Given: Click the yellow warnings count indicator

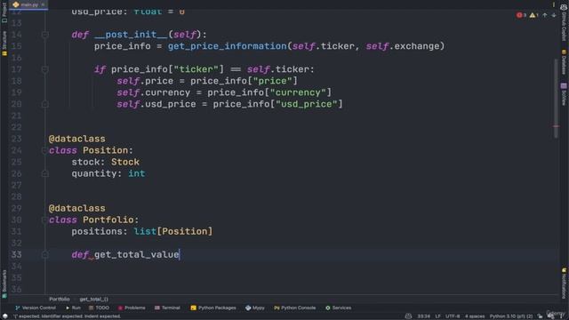Looking at the screenshot, I should click(533, 15).
